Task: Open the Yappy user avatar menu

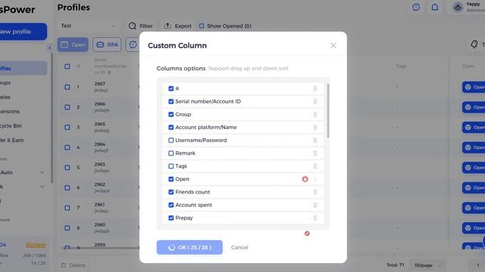Action: (458, 7)
